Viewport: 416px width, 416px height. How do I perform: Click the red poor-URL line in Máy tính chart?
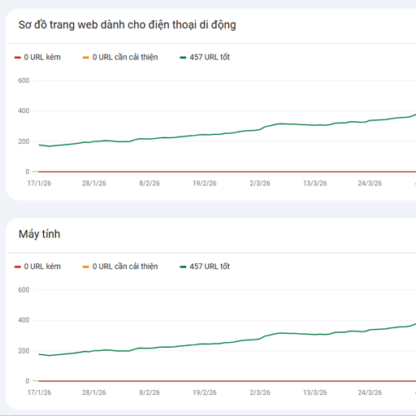click(x=227, y=381)
